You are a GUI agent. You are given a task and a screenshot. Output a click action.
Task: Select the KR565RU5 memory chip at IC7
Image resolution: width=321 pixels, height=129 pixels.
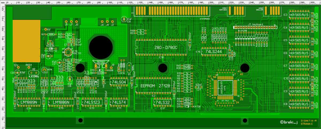tap(299, 66)
